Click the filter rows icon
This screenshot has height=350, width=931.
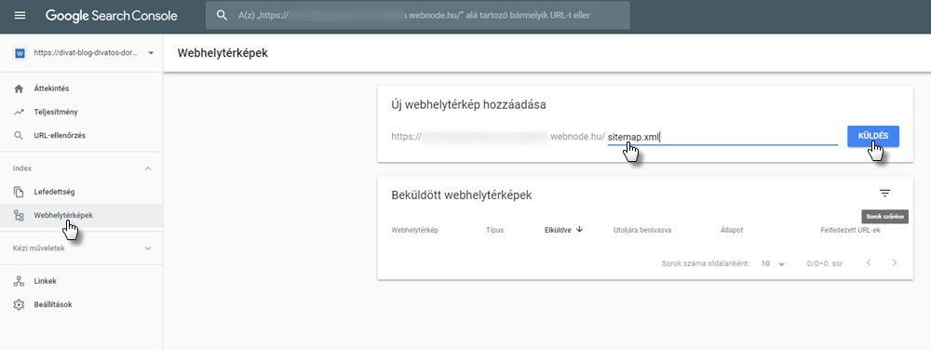coord(885,194)
